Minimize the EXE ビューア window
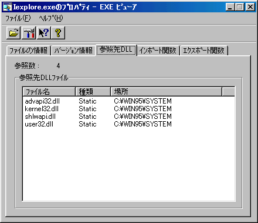Screen dimensions: 258x223 coord(230,7)
